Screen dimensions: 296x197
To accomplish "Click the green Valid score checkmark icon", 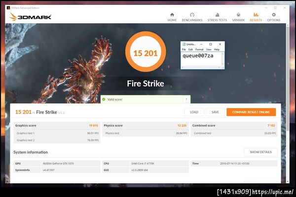I will pos(104,99).
